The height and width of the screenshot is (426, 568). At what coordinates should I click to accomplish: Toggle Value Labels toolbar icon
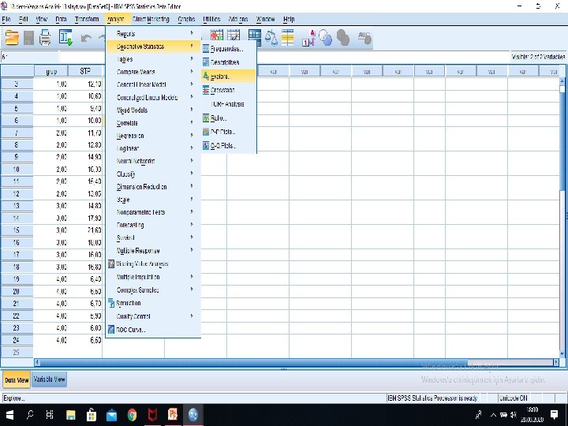click(x=308, y=38)
